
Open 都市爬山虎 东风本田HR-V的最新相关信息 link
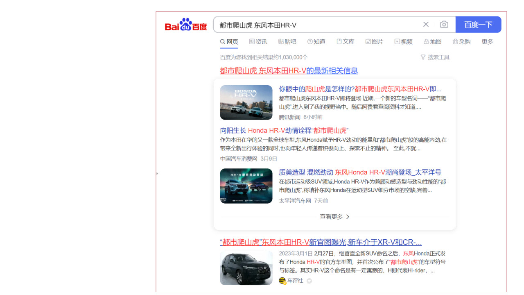289,70
